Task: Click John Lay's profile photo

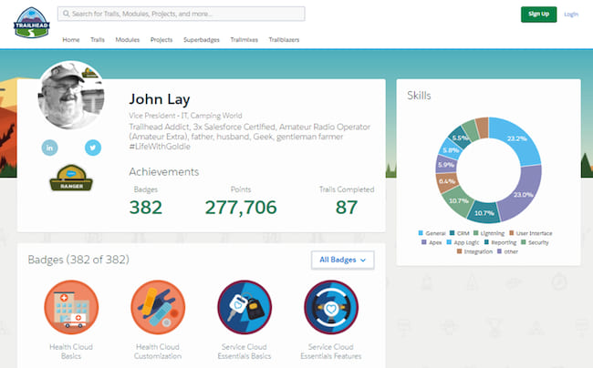Action: click(x=70, y=96)
